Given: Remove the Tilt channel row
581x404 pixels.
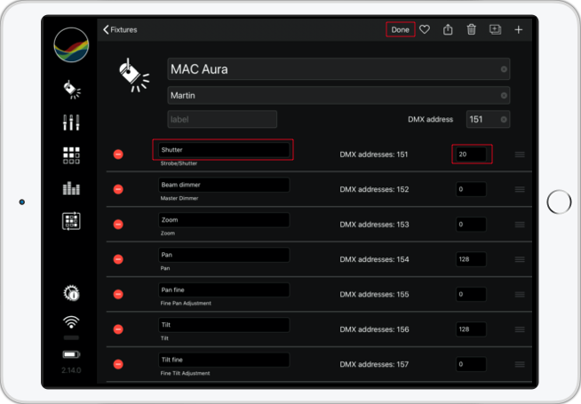Looking at the screenshot, I should 118,329.
